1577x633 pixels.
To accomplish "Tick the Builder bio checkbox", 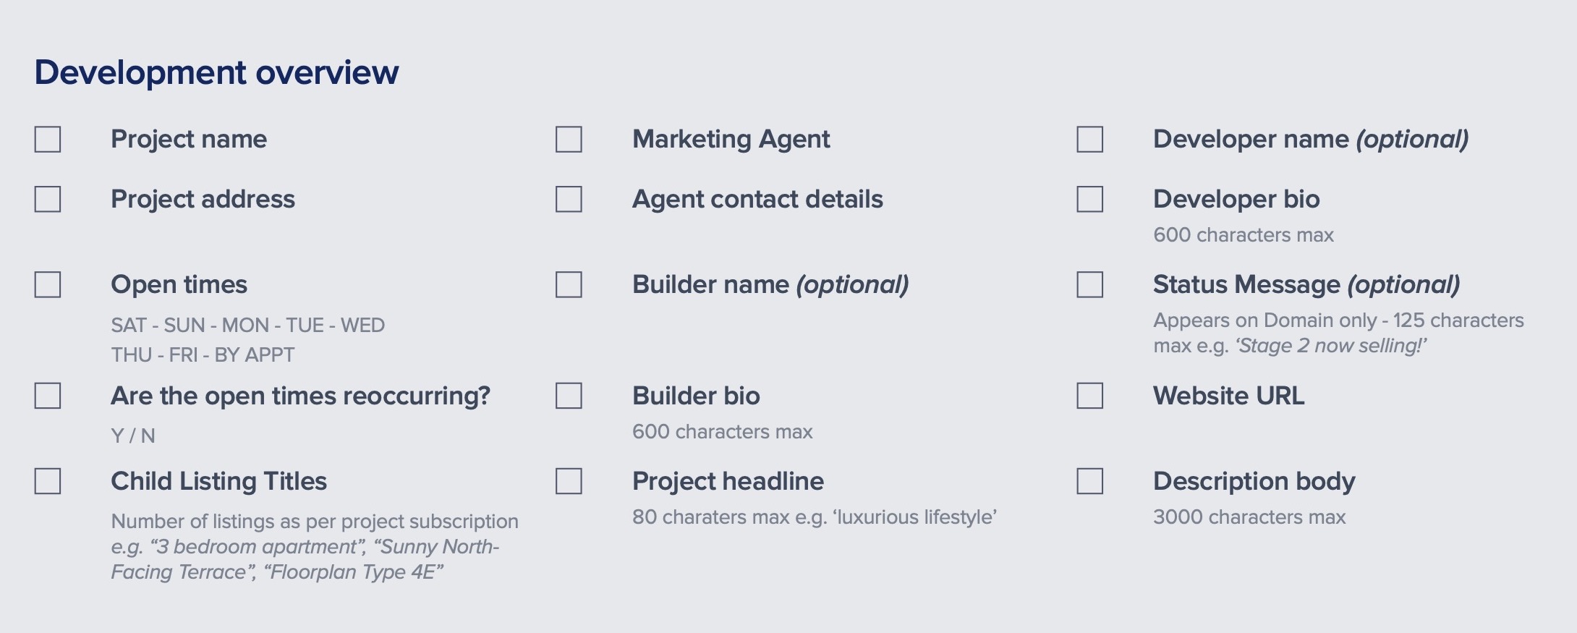I will tap(569, 396).
